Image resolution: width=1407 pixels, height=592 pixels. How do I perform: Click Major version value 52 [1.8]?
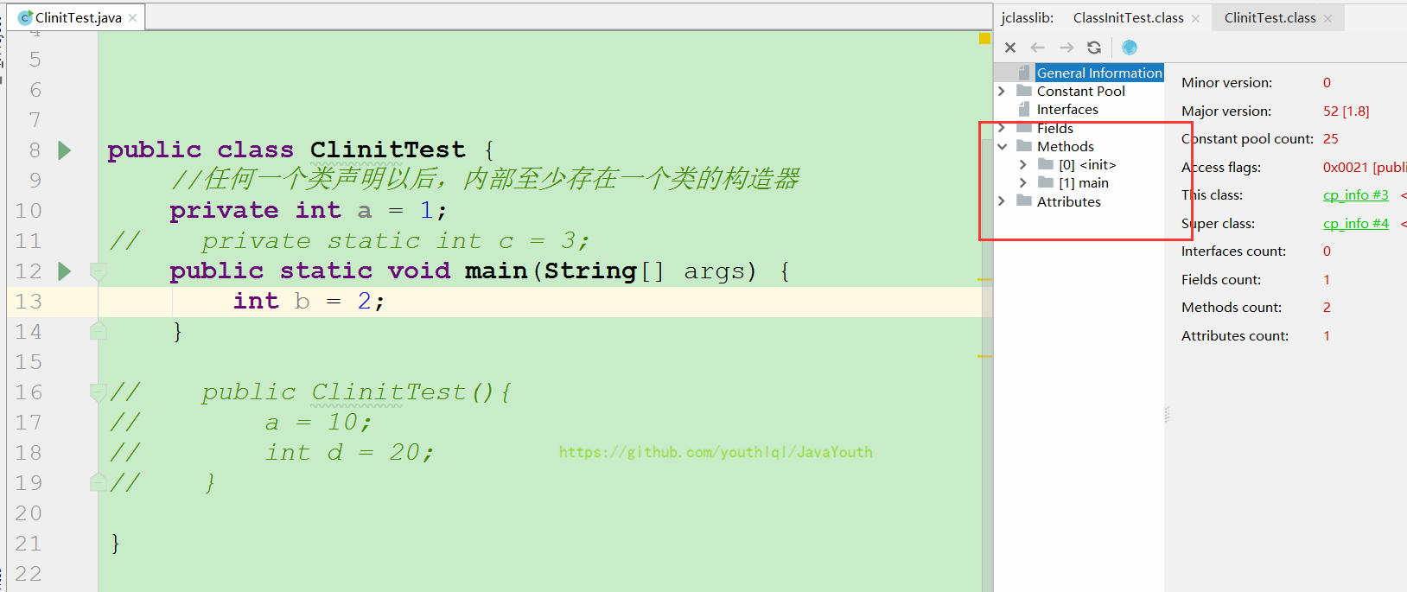point(1346,111)
